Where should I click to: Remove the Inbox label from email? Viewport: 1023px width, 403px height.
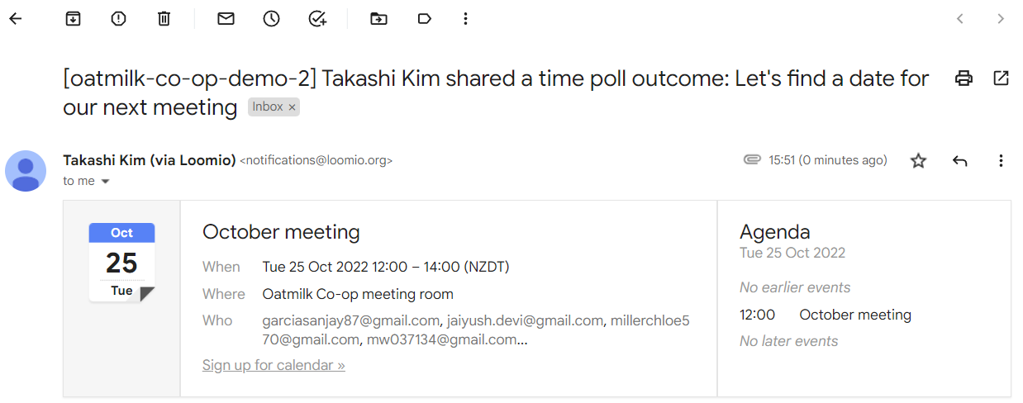(292, 107)
